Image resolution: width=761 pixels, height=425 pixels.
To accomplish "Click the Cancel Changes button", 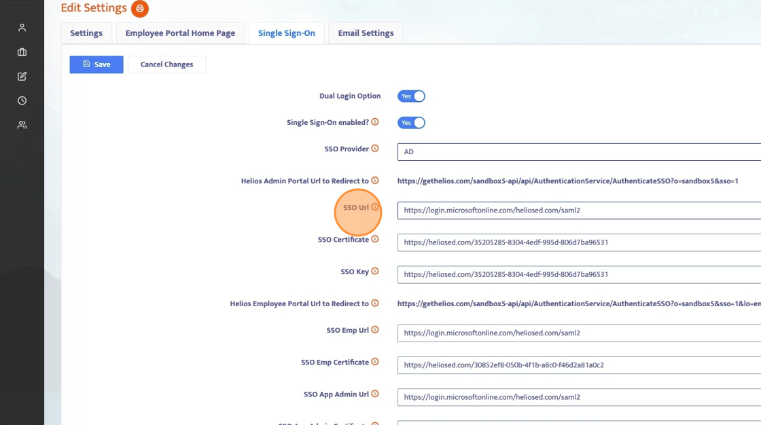I will (167, 64).
